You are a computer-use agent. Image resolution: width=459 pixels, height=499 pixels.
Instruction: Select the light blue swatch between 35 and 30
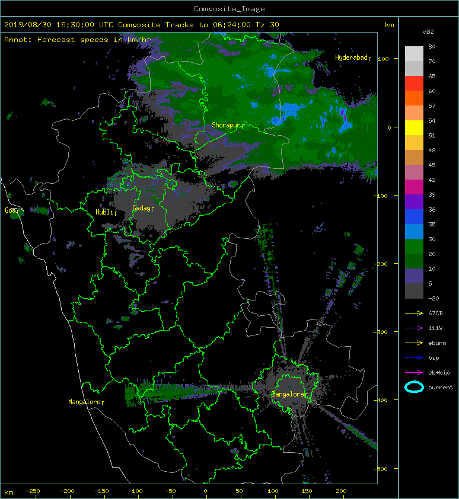tap(414, 232)
